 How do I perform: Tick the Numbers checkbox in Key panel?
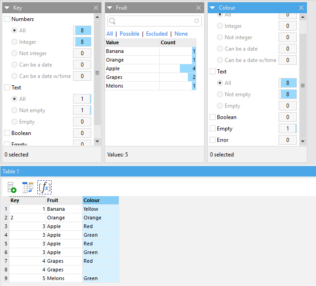coord(7,19)
